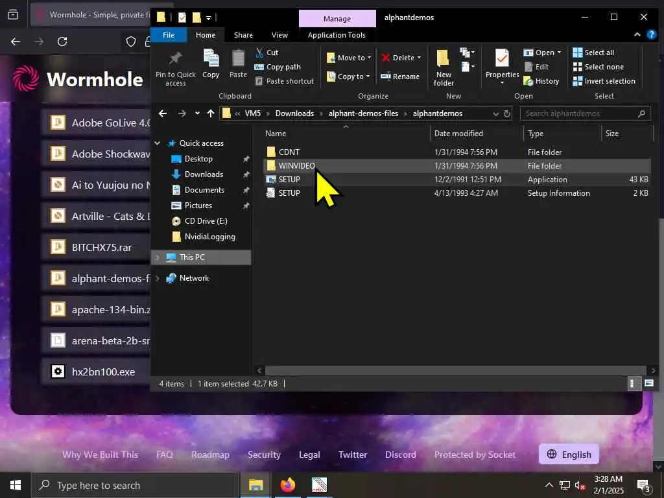This screenshot has height=498, width=664.
Task: Click Select all
Action: coord(593,53)
